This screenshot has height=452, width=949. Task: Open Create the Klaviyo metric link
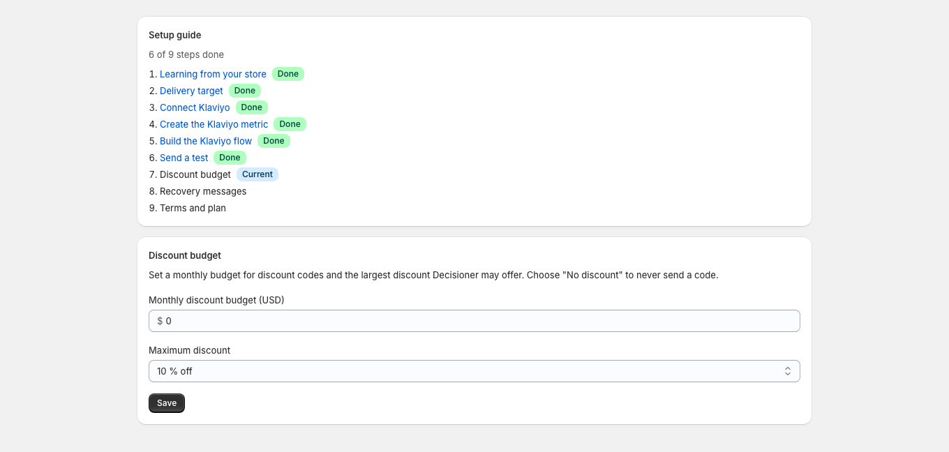tap(214, 124)
